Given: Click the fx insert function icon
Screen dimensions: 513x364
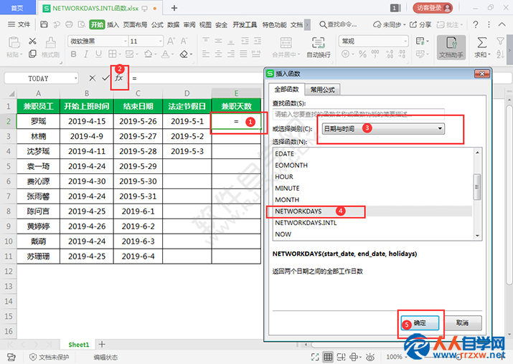Looking at the screenshot, I should [x=119, y=78].
